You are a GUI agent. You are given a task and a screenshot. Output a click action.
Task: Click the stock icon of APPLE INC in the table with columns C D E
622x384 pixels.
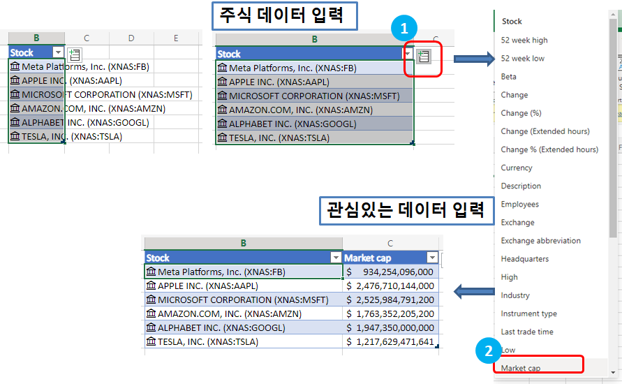[x=15, y=80]
